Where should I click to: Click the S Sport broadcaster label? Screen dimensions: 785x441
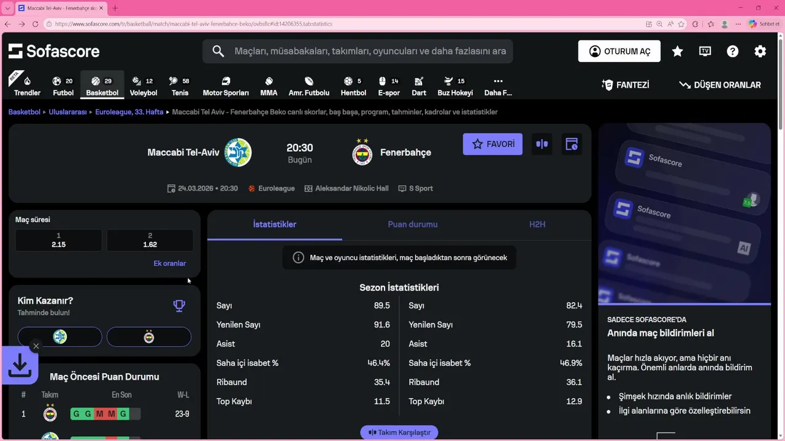[x=415, y=189]
